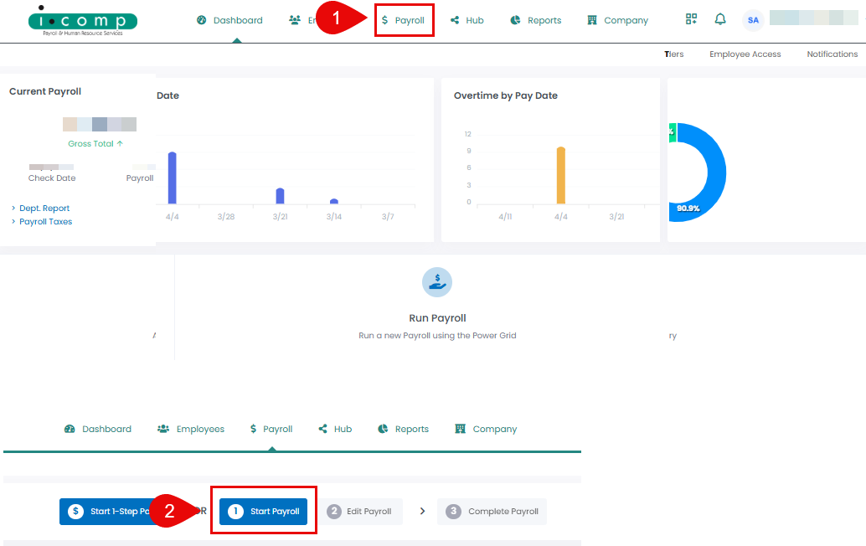Click the Current Payroll card title
Viewport: 866px width, 546px height.
(x=45, y=91)
